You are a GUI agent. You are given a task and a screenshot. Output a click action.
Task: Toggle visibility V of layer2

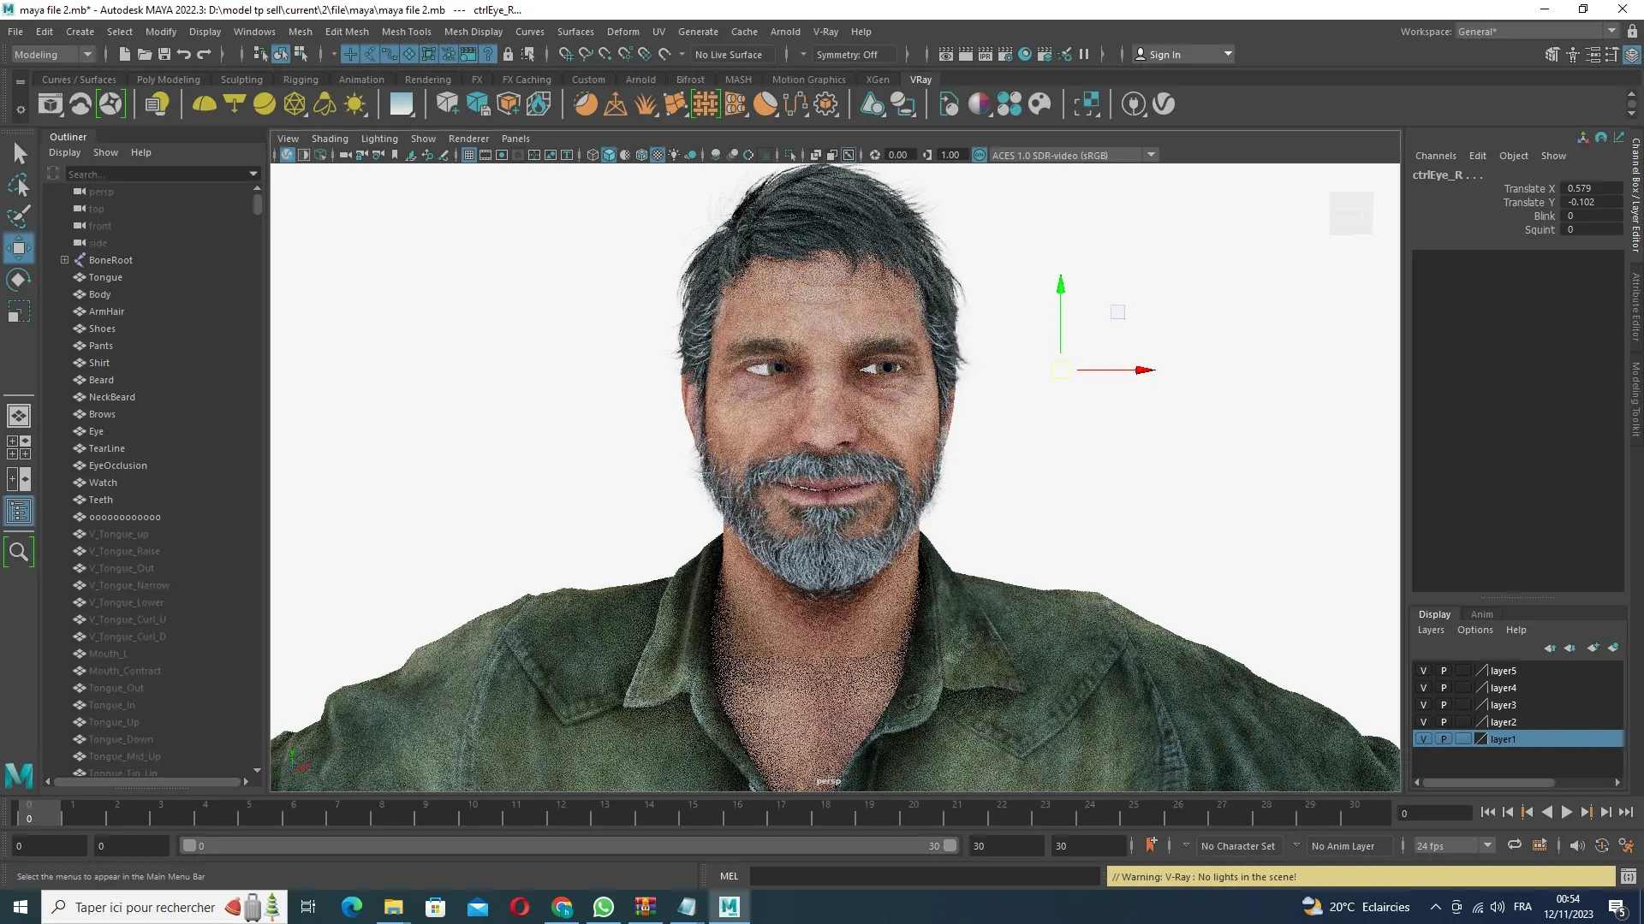point(1423,722)
